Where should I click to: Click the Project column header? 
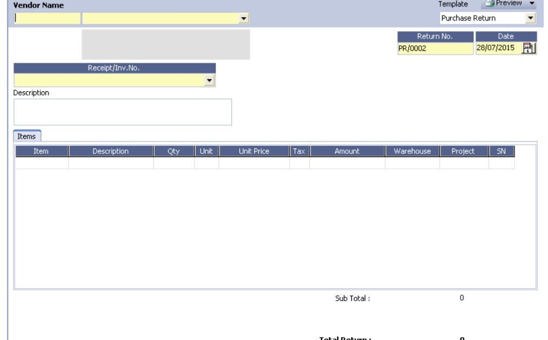[x=463, y=152]
